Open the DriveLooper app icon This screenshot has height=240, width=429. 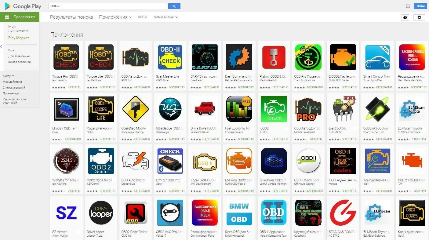(101, 213)
